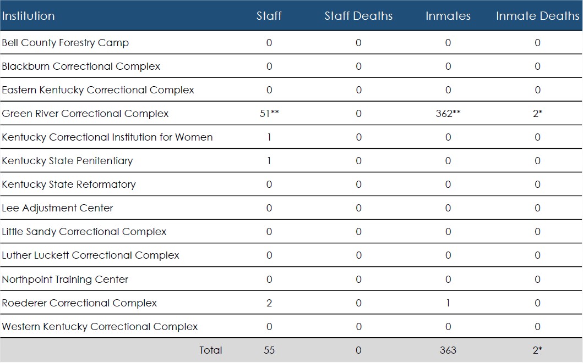583x363 pixels.
Task: Click Northpoint Training Center row label
Action: pyautogui.click(x=65, y=280)
